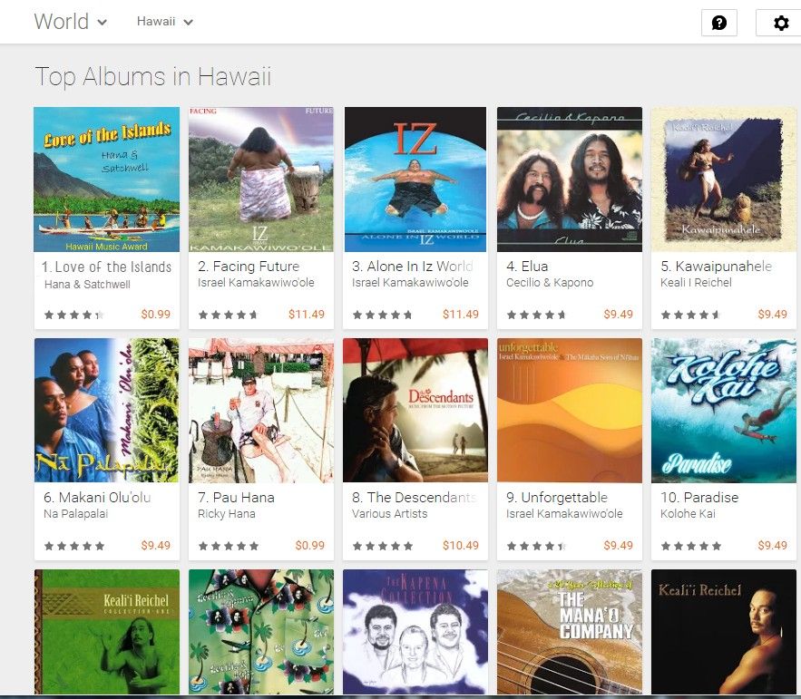Open the help question mark icon

(x=719, y=23)
